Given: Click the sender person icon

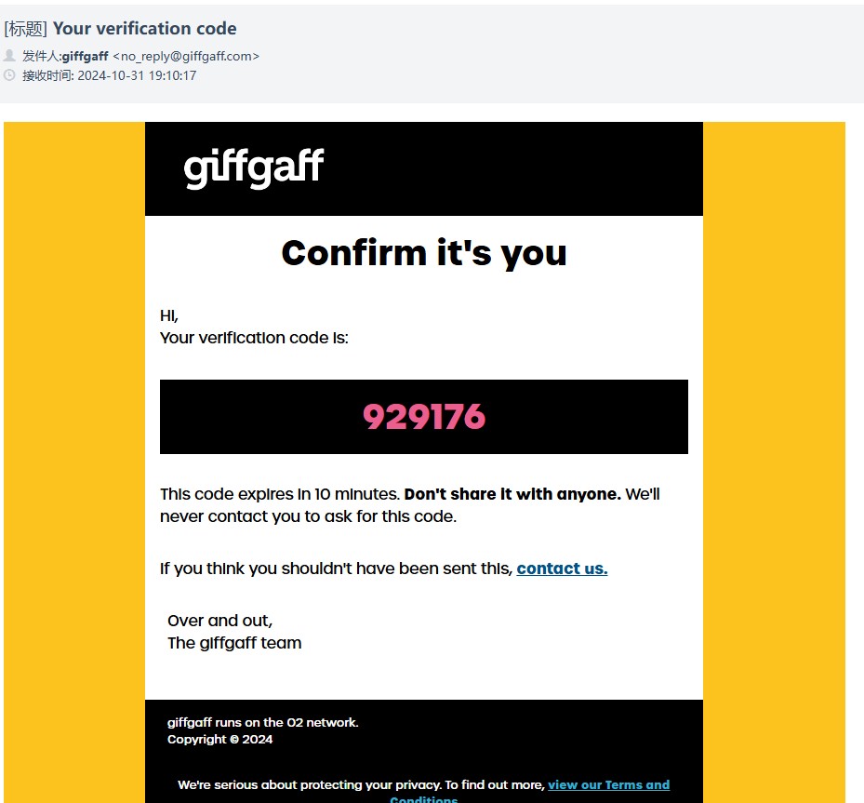Looking at the screenshot, I should [x=9, y=55].
